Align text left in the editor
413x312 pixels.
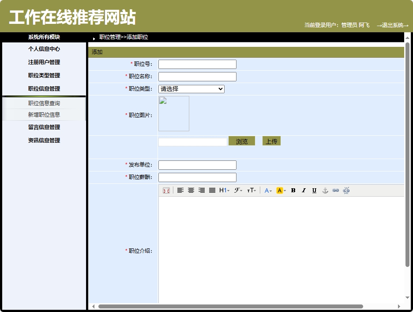click(x=180, y=190)
